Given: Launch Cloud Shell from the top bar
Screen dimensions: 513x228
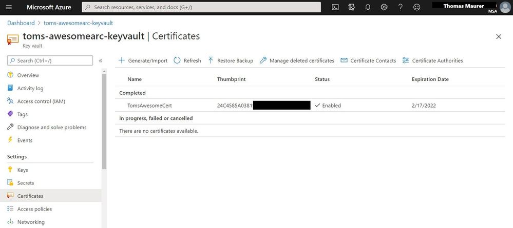Looking at the screenshot, I should pyautogui.click(x=335, y=7).
